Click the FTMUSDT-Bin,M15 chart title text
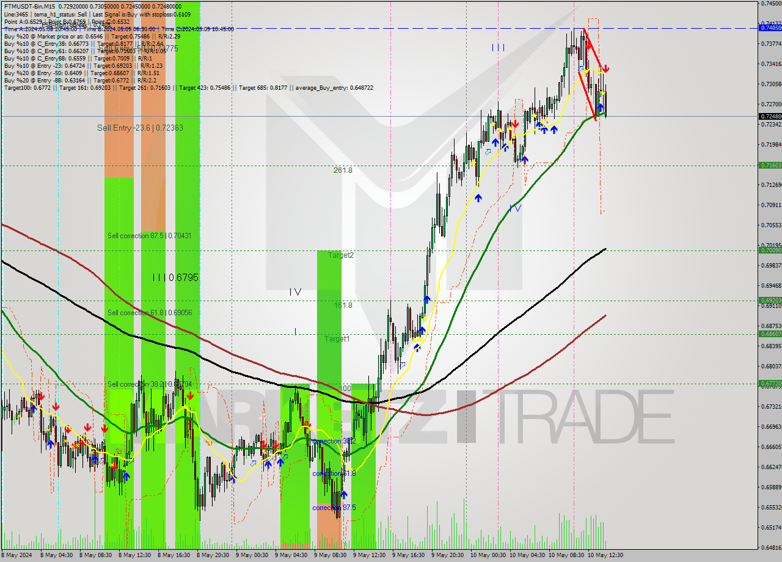Viewport: 782px width, 562px height. [x=29, y=6]
